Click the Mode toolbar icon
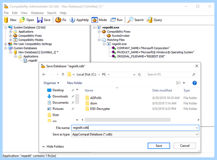 coord(94,20)
